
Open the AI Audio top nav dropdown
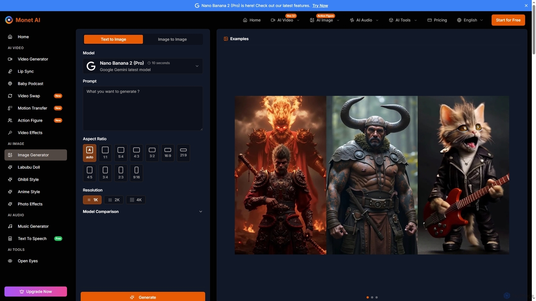(x=364, y=20)
